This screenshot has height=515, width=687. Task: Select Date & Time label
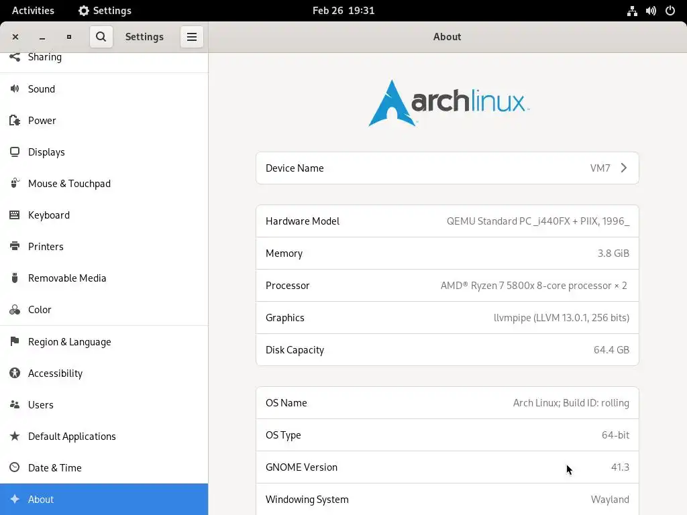pos(55,467)
